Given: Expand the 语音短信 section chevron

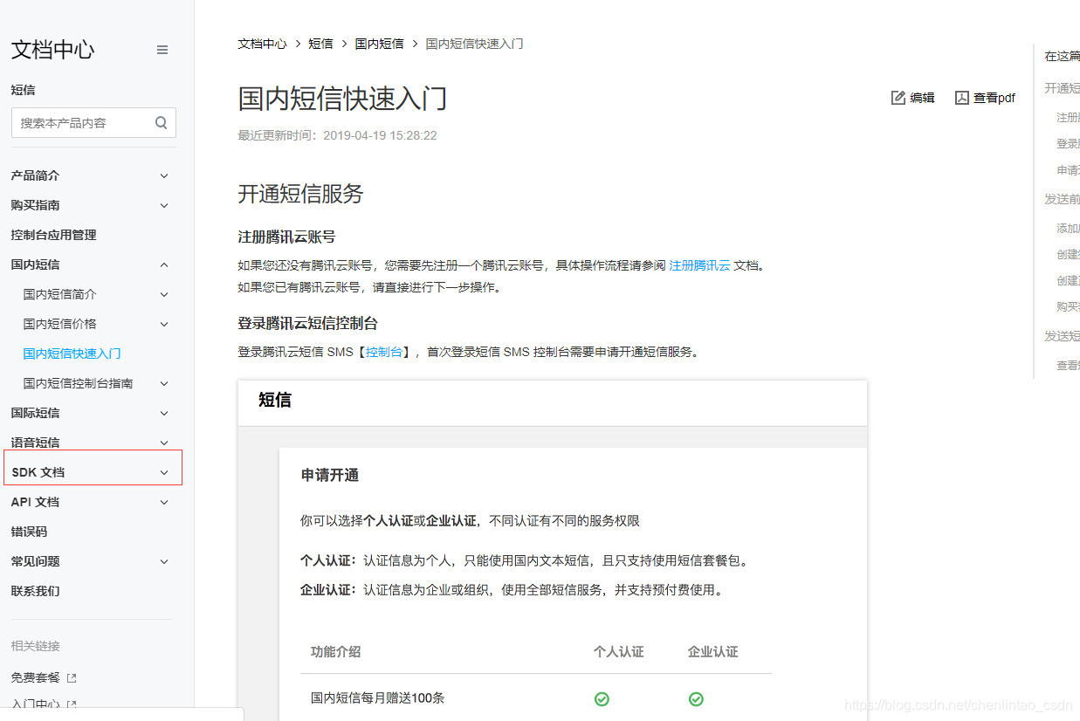Looking at the screenshot, I should point(164,443).
